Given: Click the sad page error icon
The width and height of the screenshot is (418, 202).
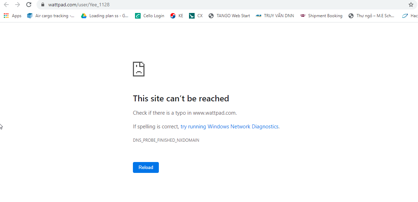Looking at the screenshot, I should point(139,69).
